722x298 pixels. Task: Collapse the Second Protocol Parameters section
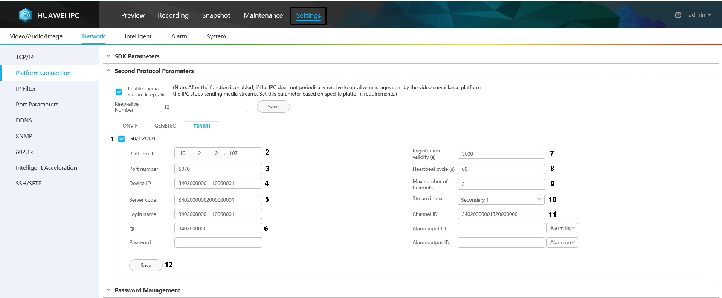tap(108, 71)
